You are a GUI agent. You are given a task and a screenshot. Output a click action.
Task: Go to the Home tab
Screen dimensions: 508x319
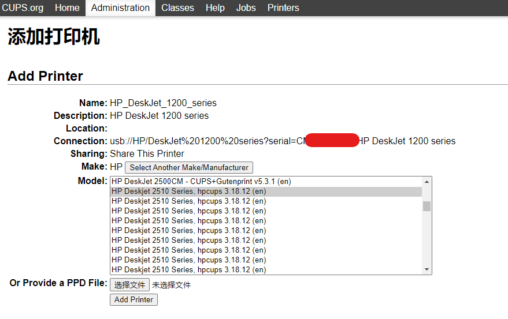point(67,7)
